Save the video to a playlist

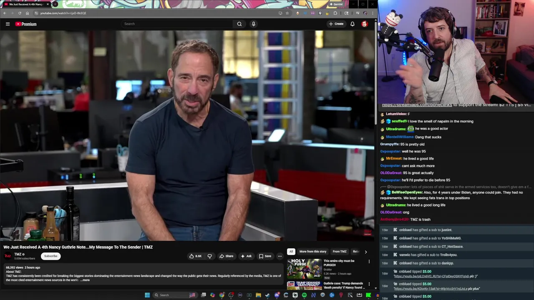(265, 256)
